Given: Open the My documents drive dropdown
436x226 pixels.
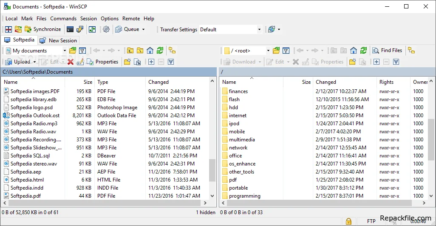Looking at the screenshot, I should (x=36, y=51).
